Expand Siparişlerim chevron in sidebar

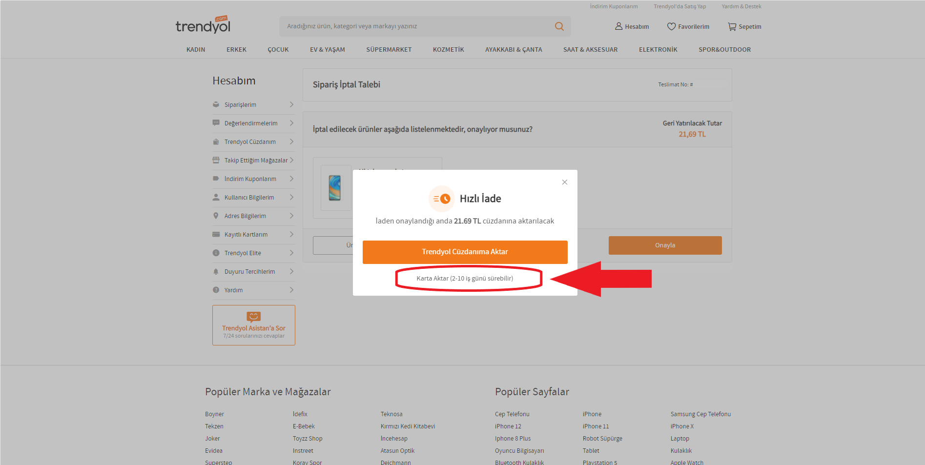click(x=291, y=104)
